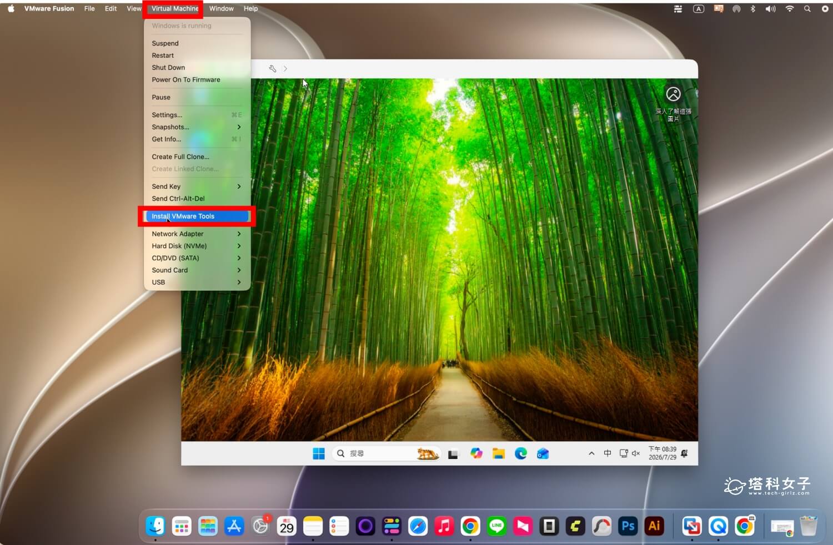Image resolution: width=833 pixels, height=545 pixels.
Task: Launch Microsoft Edge on Windows taskbar
Action: (x=521, y=453)
